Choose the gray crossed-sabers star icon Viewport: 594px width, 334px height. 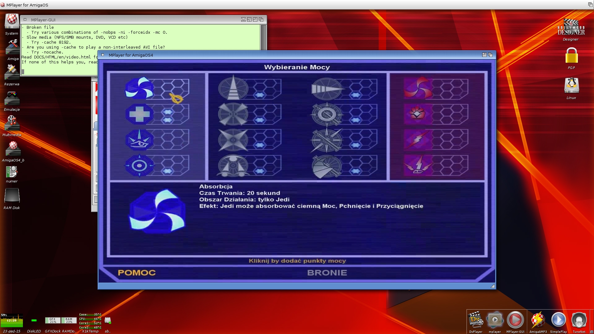[x=327, y=140]
